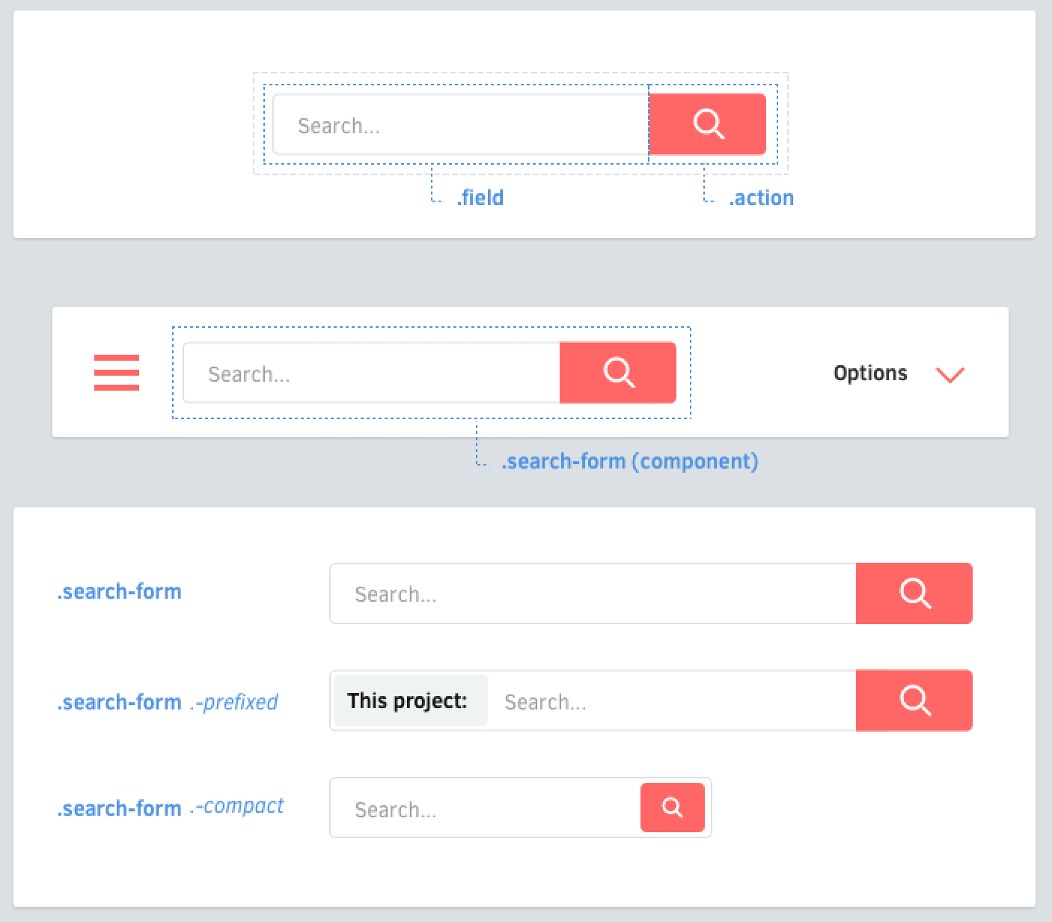The width and height of the screenshot is (1052, 922).
Task: Click the navbar search magnifier button
Action: [618, 373]
